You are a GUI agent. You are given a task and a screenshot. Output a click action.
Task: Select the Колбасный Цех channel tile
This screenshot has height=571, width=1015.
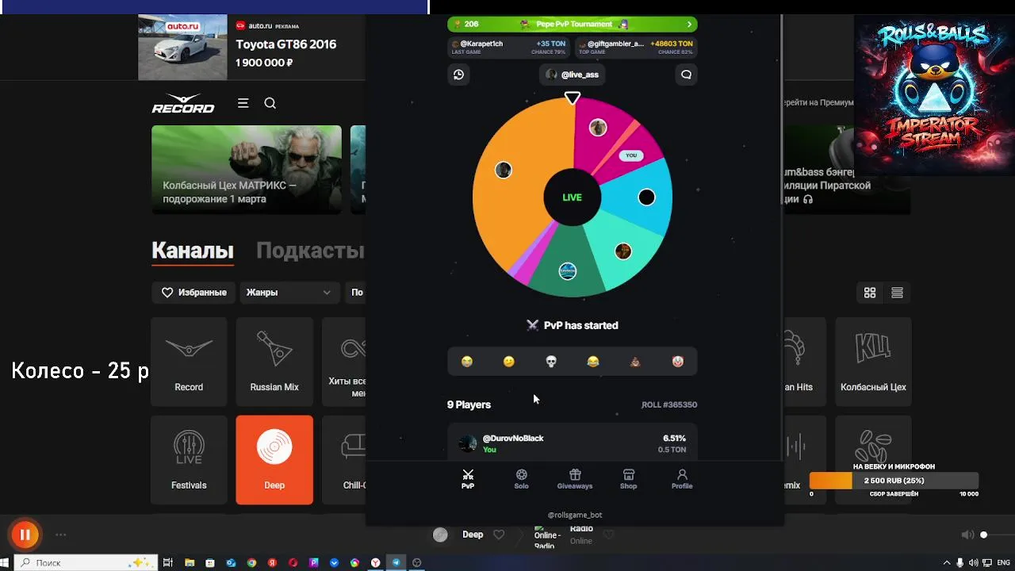click(x=873, y=362)
